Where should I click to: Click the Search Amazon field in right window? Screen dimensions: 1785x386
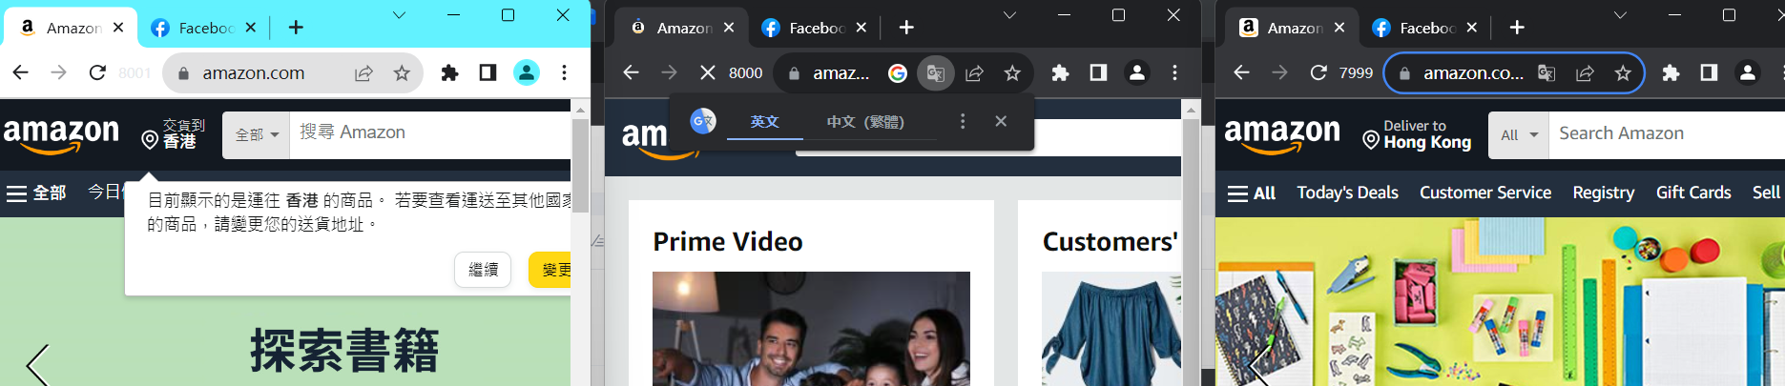[x=1667, y=134]
